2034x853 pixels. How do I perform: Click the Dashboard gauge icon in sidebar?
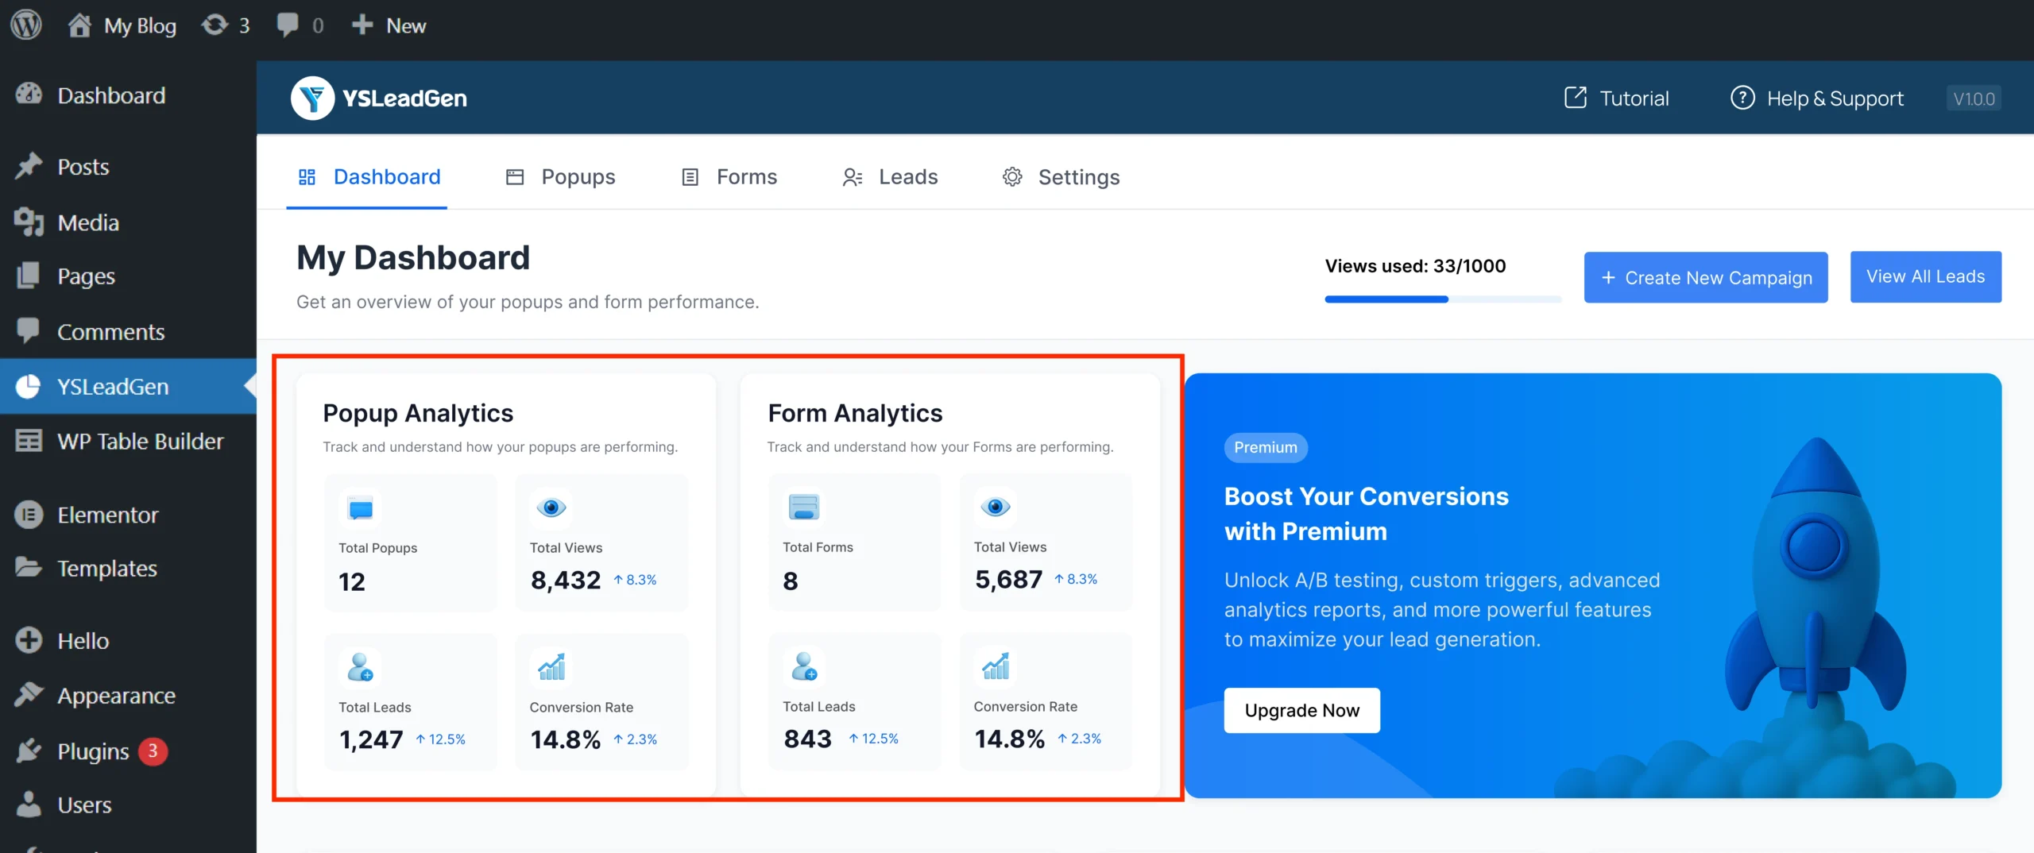tap(29, 95)
